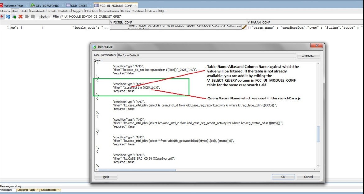364x194 pixels.
Task: Cancel the Edit Value dialog
Action: 308,177
